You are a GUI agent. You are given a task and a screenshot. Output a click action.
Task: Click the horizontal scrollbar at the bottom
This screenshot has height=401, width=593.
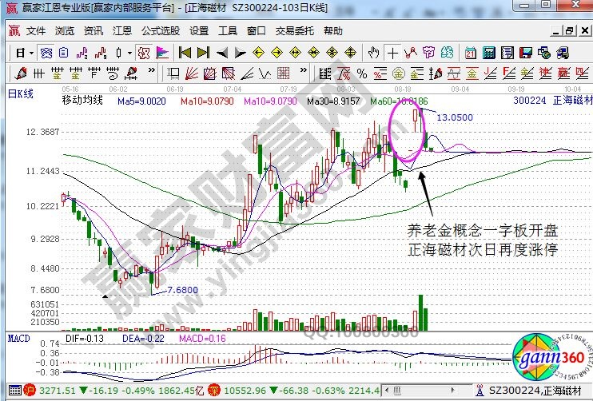click(x=432, y=391)
